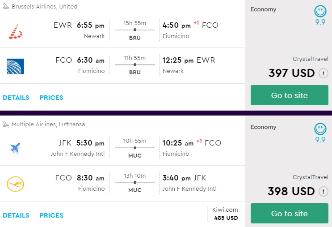Click the 398 USD price
Screen dimensions: 332x227
(x=291, y=191)
